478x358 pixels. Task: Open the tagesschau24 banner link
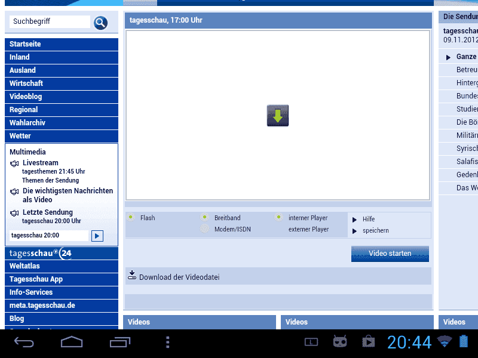click(x=62, y=253)
